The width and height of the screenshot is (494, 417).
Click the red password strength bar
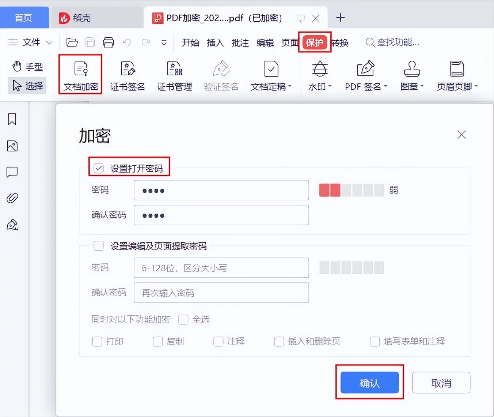click(x=330, y=190)
